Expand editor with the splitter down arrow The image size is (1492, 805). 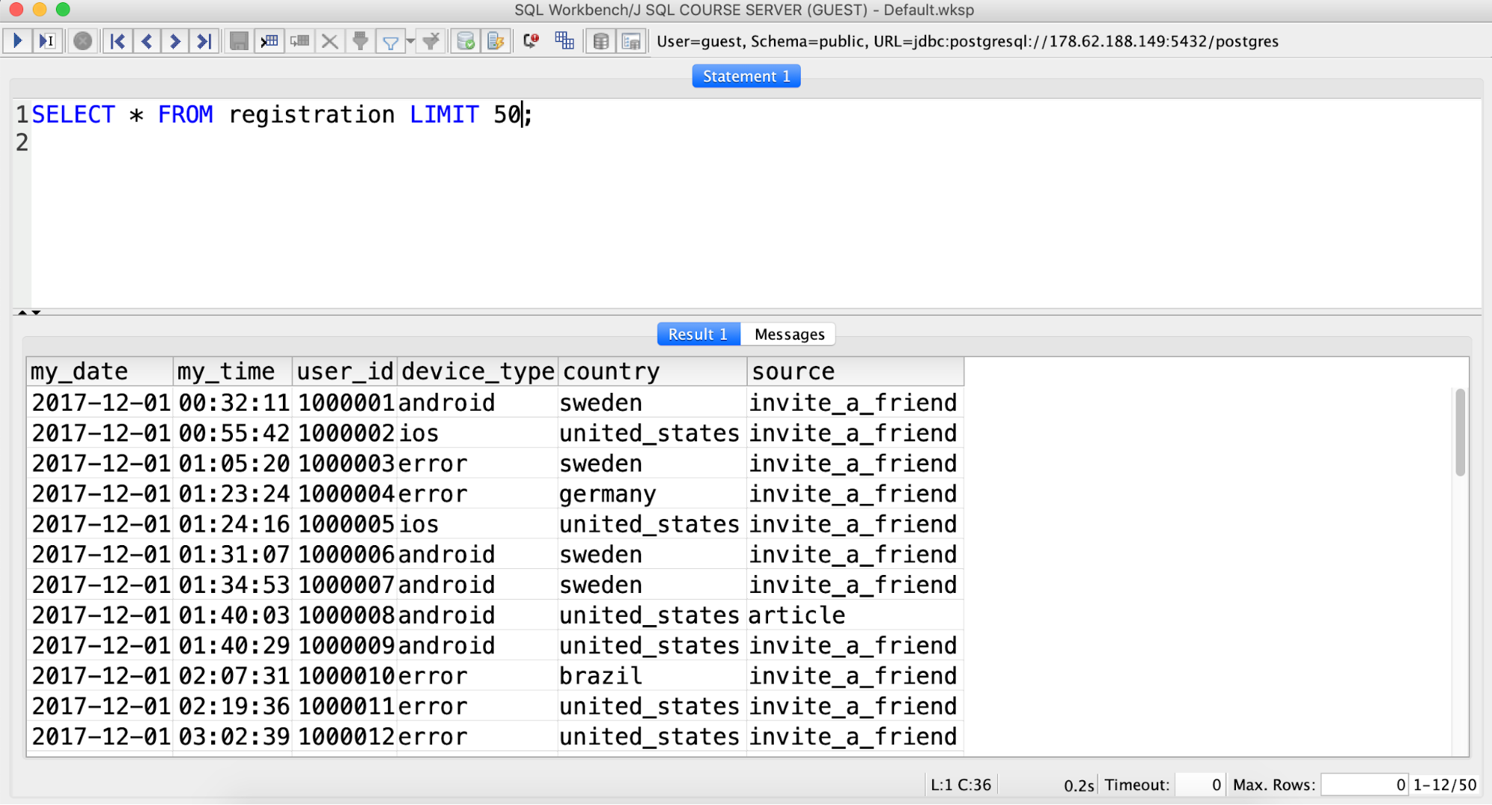[x=36, y=312]
